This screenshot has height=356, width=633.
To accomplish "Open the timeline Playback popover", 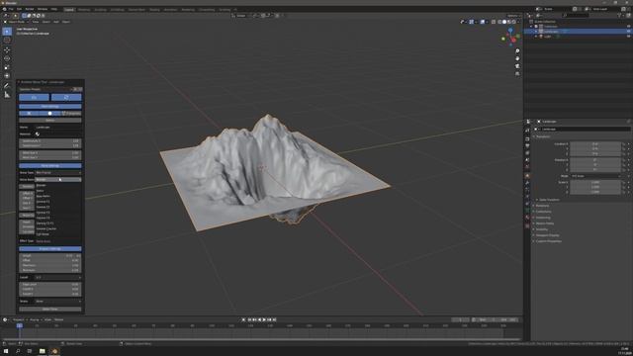I will [19, 319].
